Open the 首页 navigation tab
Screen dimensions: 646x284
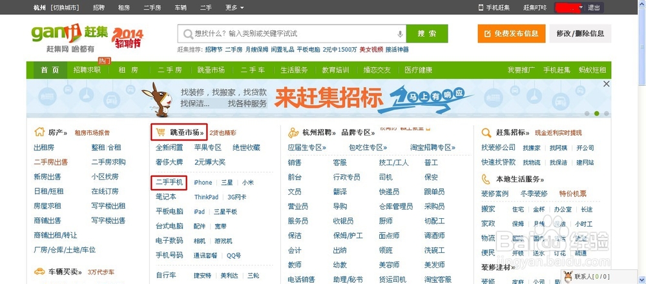point(50,70)
